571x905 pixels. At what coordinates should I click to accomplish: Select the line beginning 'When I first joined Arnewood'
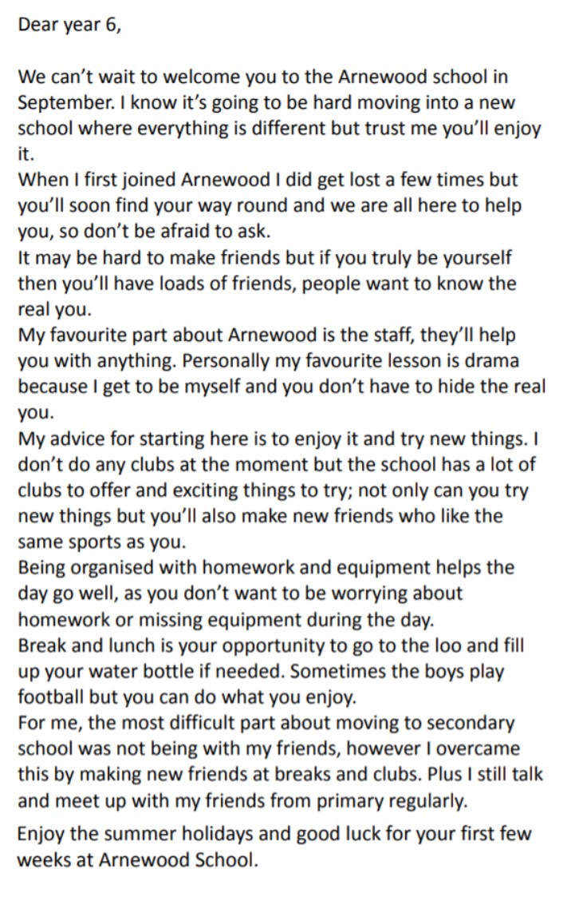268,181
